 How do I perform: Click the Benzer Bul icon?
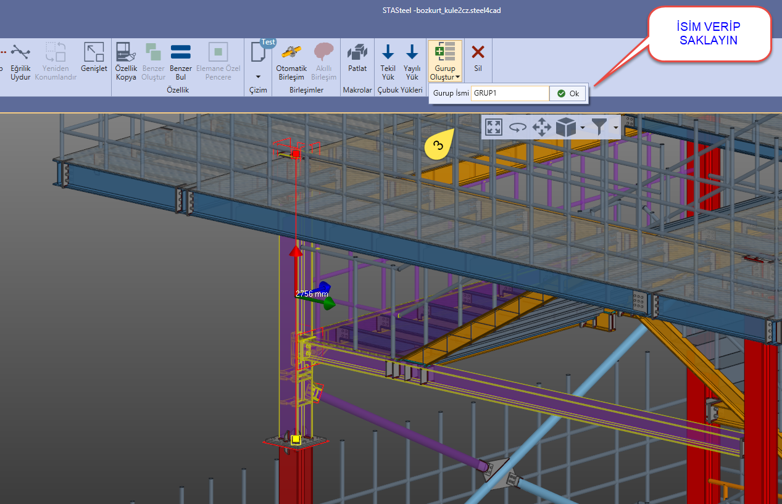coord(180,62)
